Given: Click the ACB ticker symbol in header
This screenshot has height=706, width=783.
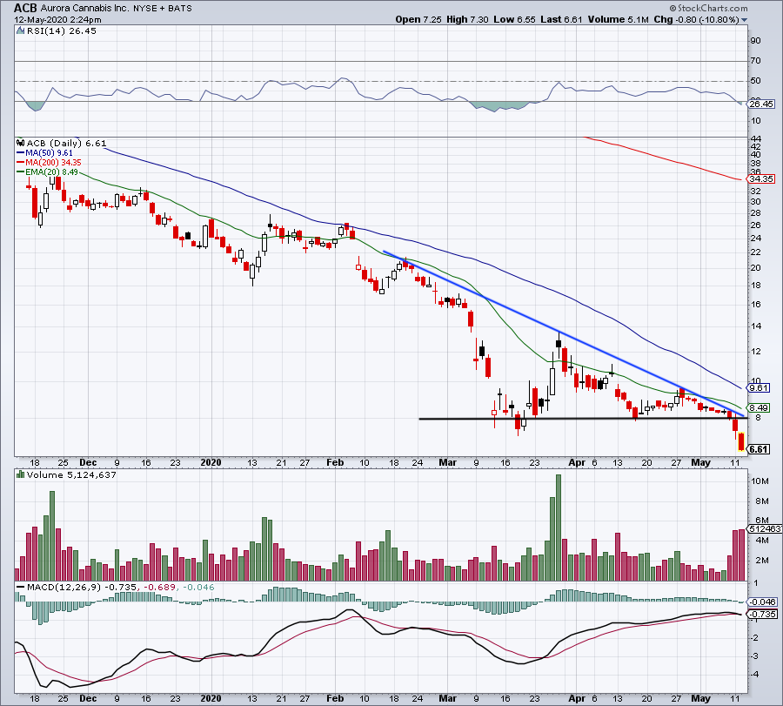Looking at the screenshot, I should tap(25, 8).
